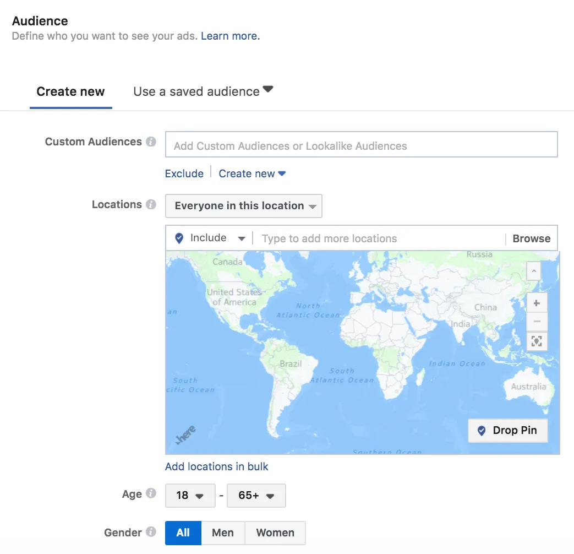Zoom in the map with plus button
Image resolution: width=574 pixels, height=554 pixels.
(x=537, y=303)
